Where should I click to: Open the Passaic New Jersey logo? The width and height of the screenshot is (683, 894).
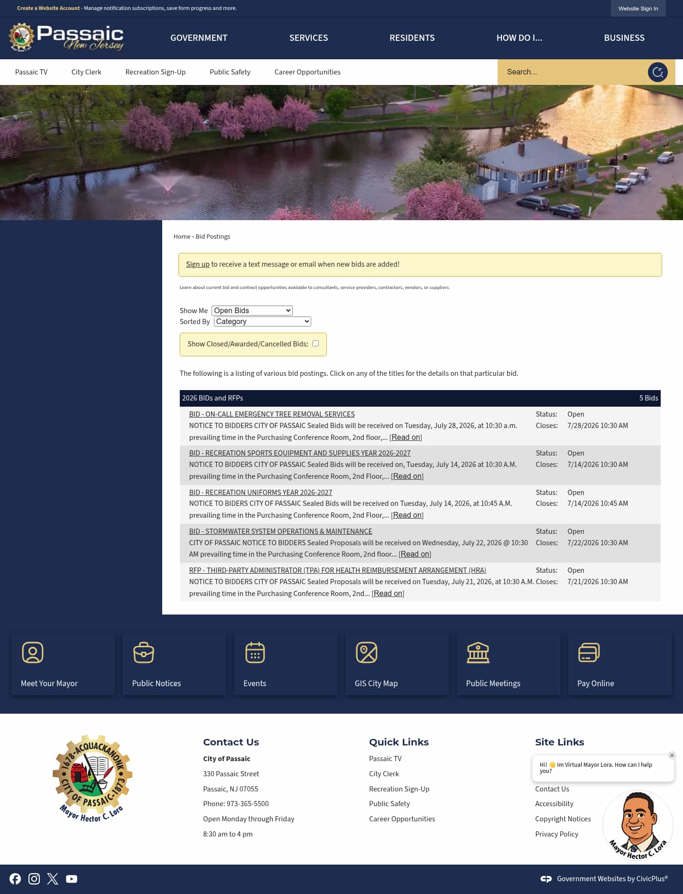[x=66, y=37]
